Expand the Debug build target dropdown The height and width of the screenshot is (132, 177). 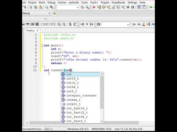pos(49,13)
